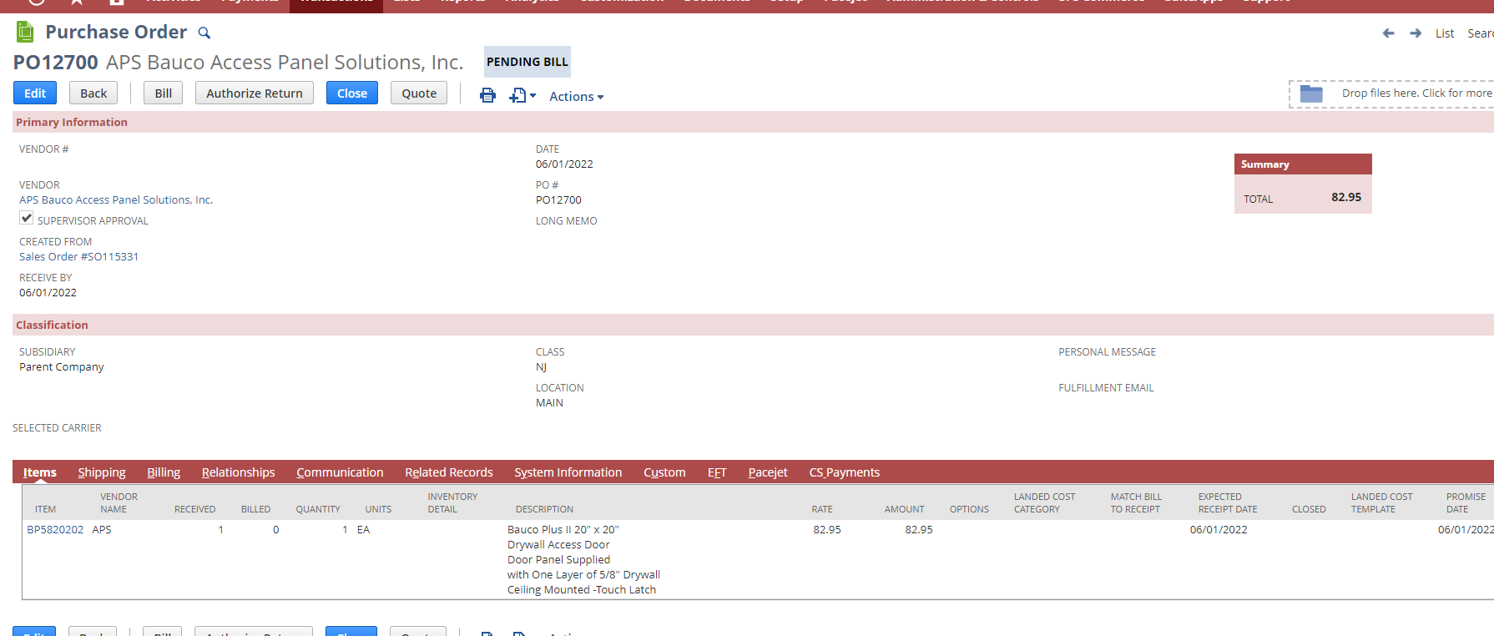Image resolution: width=1494 pixels, height=636 pixels.
Task: Click the PO # field value PO12700
Action: pos(558,200)
